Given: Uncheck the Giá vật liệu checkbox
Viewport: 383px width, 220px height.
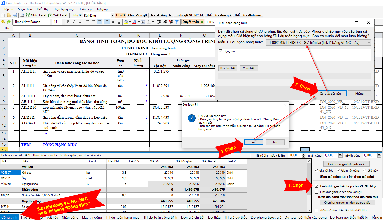Looking at the screenshot, I should [316, 171].
